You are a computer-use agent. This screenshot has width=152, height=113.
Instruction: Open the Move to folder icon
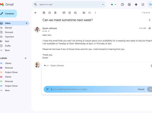pos(84,13)
